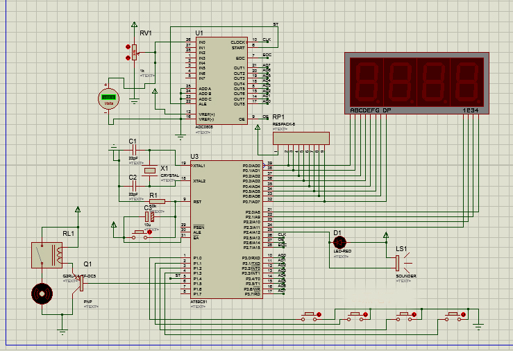
Task: Click the EOC pin label inside U1
Action: click(x=240, y=58)
